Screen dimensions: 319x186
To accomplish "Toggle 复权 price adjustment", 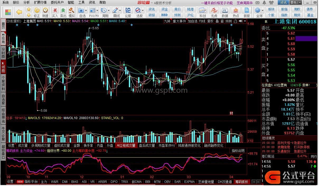I will (x=210, y=21).
